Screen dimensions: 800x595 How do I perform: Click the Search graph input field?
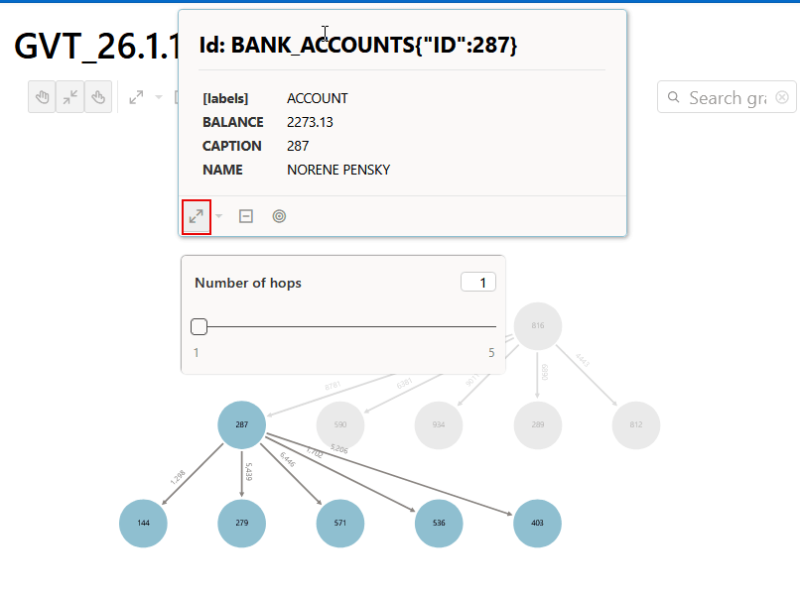coord(727,97)
